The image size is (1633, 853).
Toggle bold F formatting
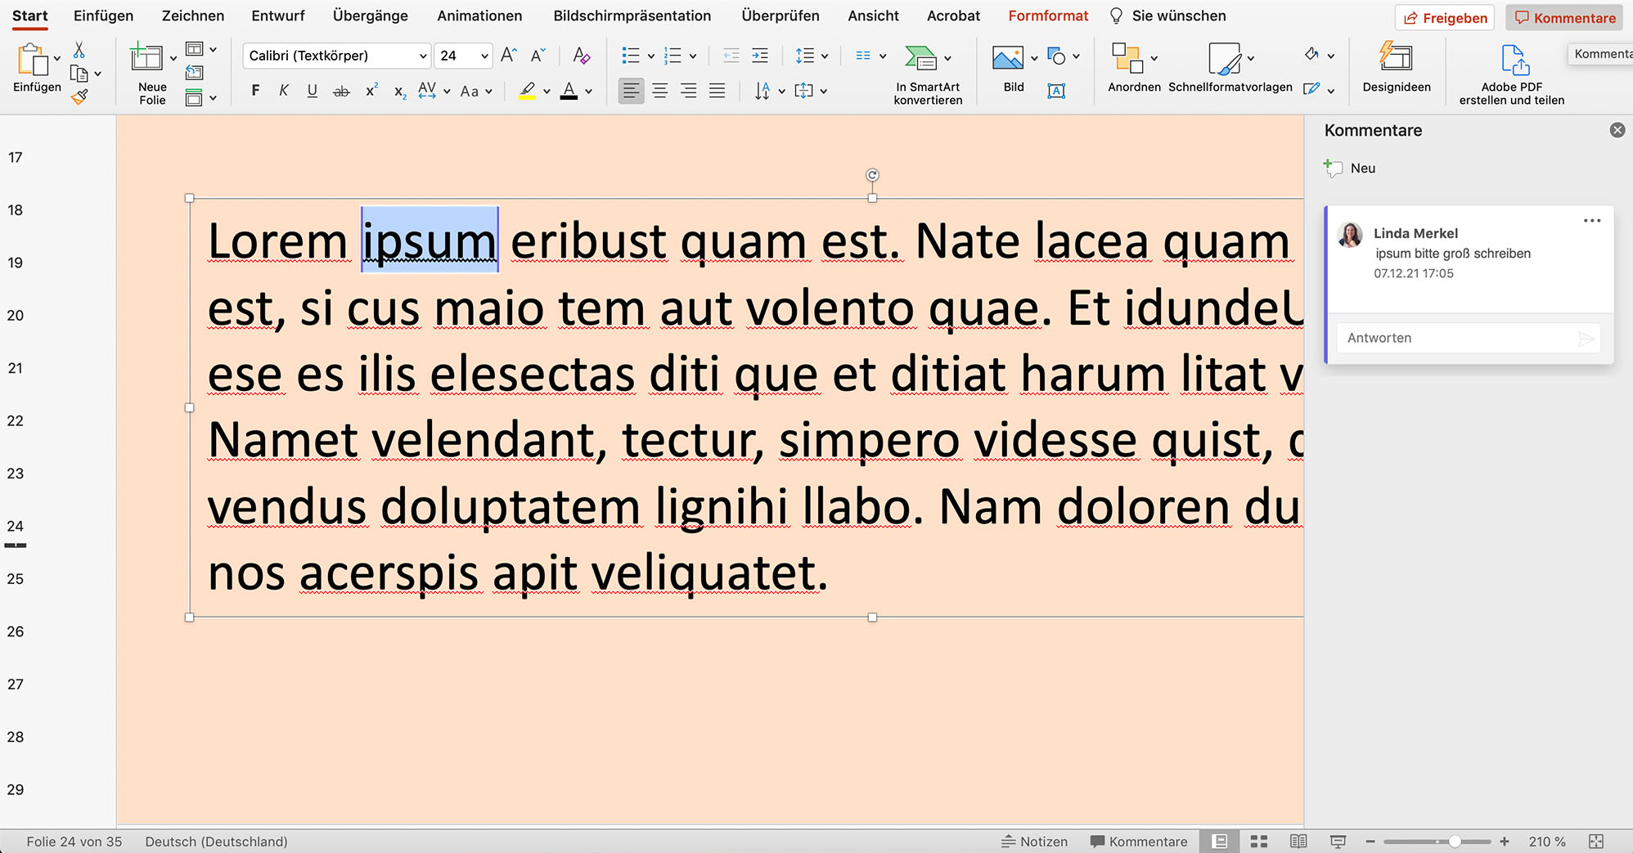(x=255, y=91)
